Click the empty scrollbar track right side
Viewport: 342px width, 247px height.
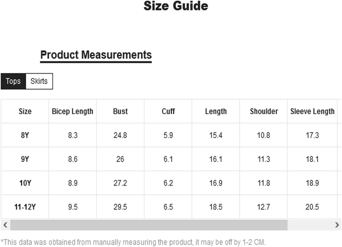[310, 225]
